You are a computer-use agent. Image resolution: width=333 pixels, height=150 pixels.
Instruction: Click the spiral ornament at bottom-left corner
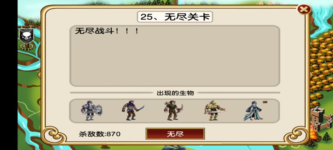[x=54, y=135]
